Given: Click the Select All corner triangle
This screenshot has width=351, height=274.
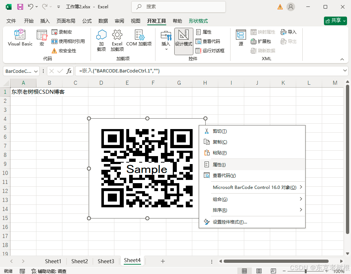Looking at the screenshot, I should (x=6, y=83).
